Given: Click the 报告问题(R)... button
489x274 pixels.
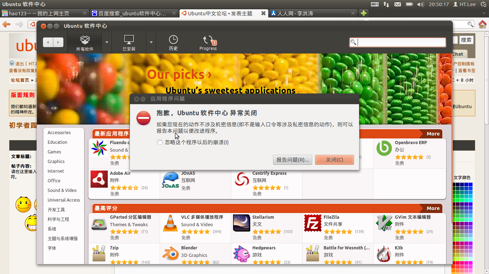Looking at the screenshot, I should coord(292,160).
